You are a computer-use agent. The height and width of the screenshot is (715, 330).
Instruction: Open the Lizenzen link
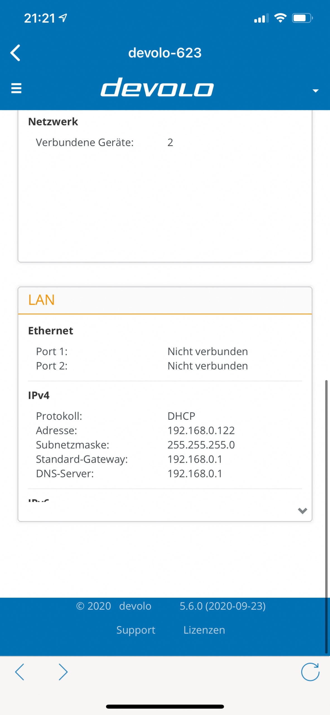click(x=204, y=630)
